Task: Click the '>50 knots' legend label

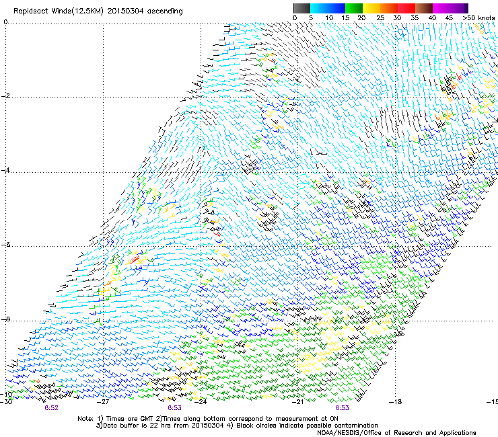Action: (x=478, y=18)
